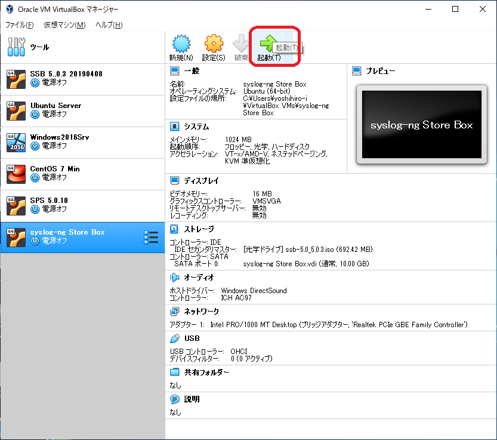Open the USB section heading link
The height and width of the screenshot is (440, 497).
[192, 338]
